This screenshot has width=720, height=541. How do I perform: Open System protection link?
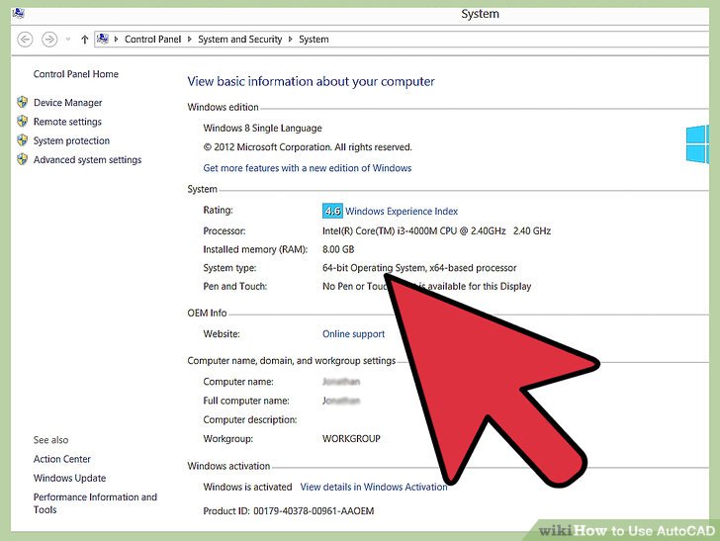[71, 140]
